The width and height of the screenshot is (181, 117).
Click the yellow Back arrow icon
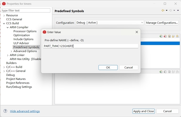pyautogui.click(x=163, y=11)
